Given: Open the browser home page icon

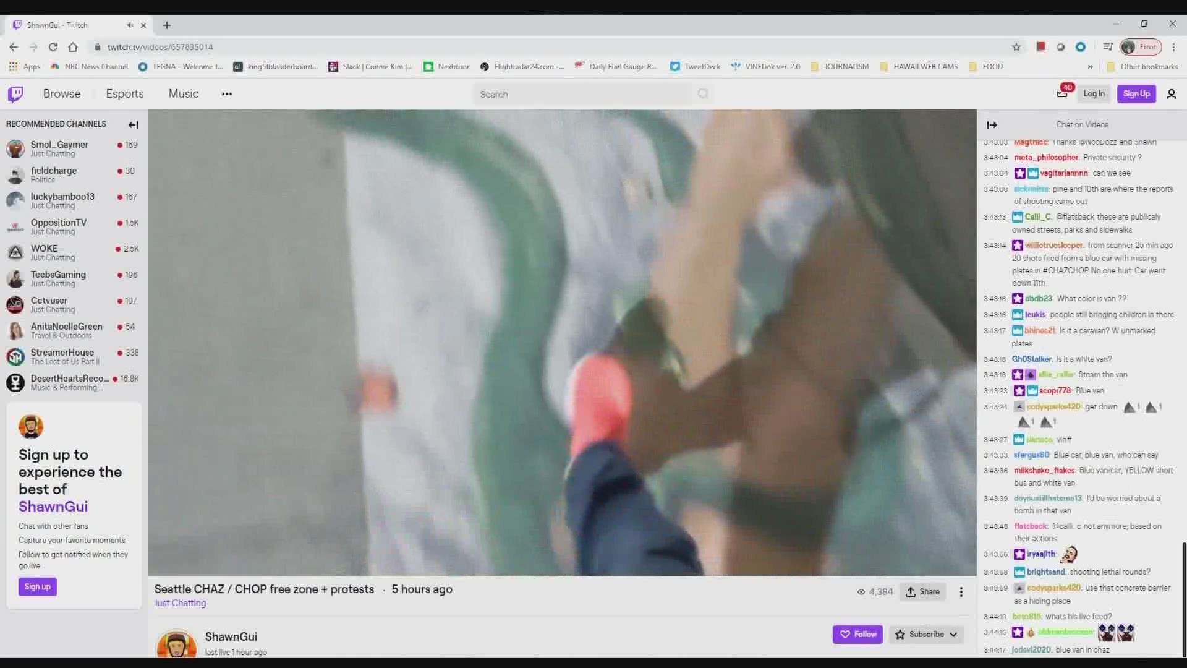Looking at the screenshot, I should [x=73, y=47].
